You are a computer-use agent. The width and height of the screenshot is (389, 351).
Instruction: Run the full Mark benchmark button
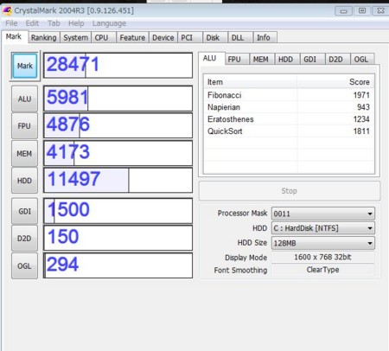coord(25,66)
